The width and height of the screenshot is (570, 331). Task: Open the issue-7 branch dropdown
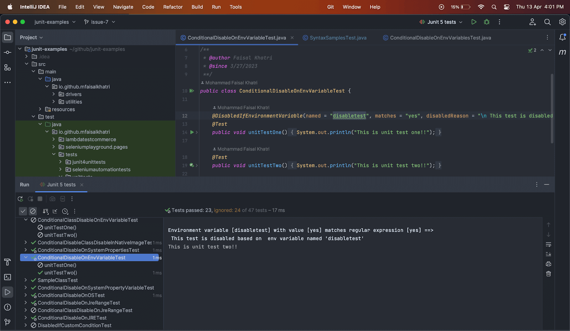pos(100,22)
